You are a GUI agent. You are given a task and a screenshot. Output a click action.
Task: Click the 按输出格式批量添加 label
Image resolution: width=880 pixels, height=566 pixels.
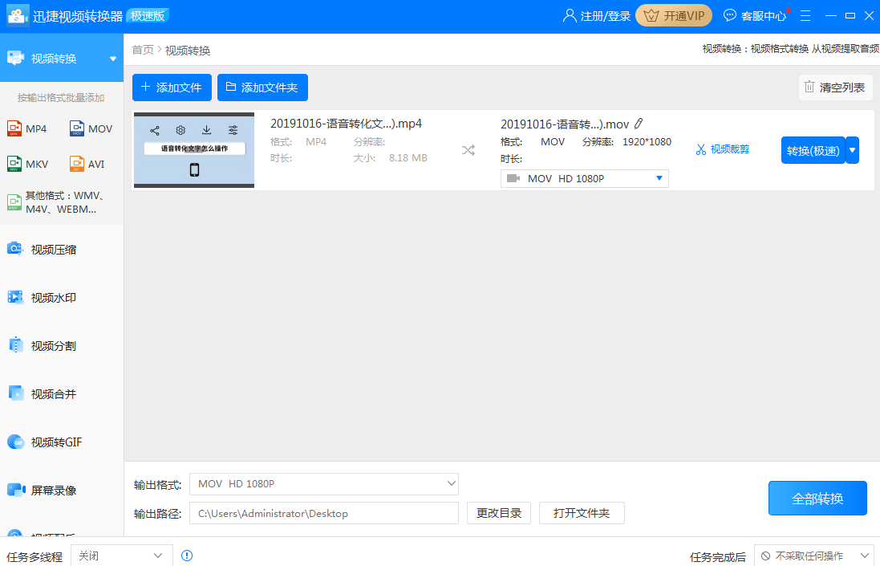61,98
